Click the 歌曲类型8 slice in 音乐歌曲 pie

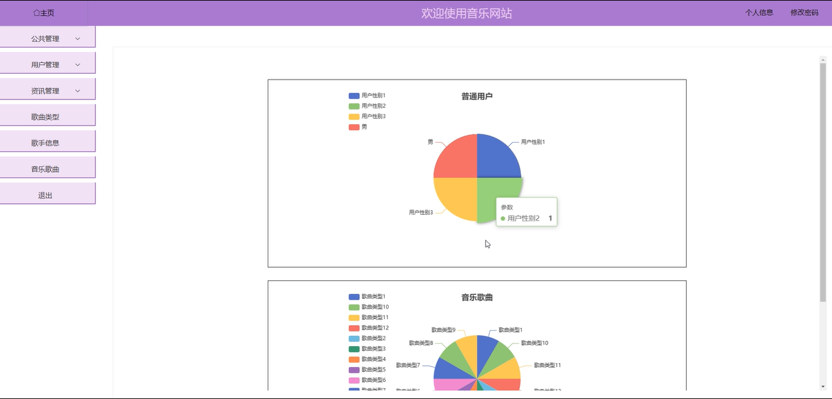tap(456, 357)
